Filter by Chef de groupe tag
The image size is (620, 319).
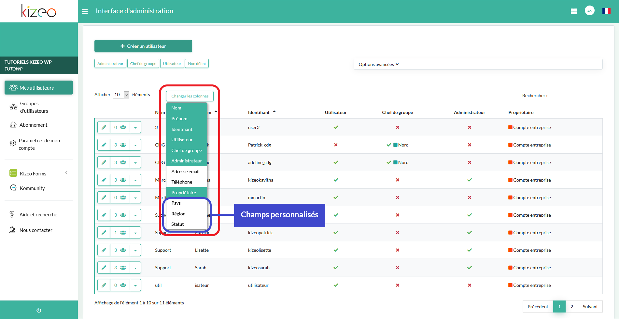[x=143, y=63]
